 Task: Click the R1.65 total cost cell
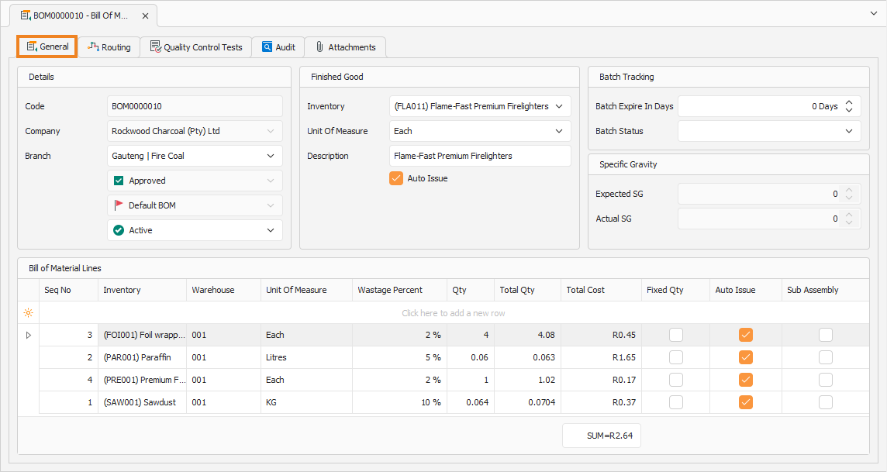[x=601, y=357]
